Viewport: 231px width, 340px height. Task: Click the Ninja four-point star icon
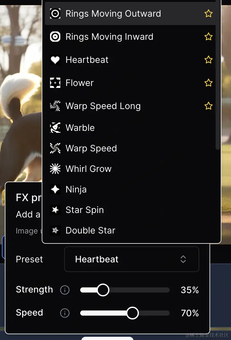point(55,189)
